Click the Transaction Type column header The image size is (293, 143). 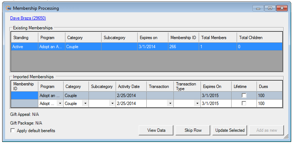pyautogui.click(x=187, y=86)
